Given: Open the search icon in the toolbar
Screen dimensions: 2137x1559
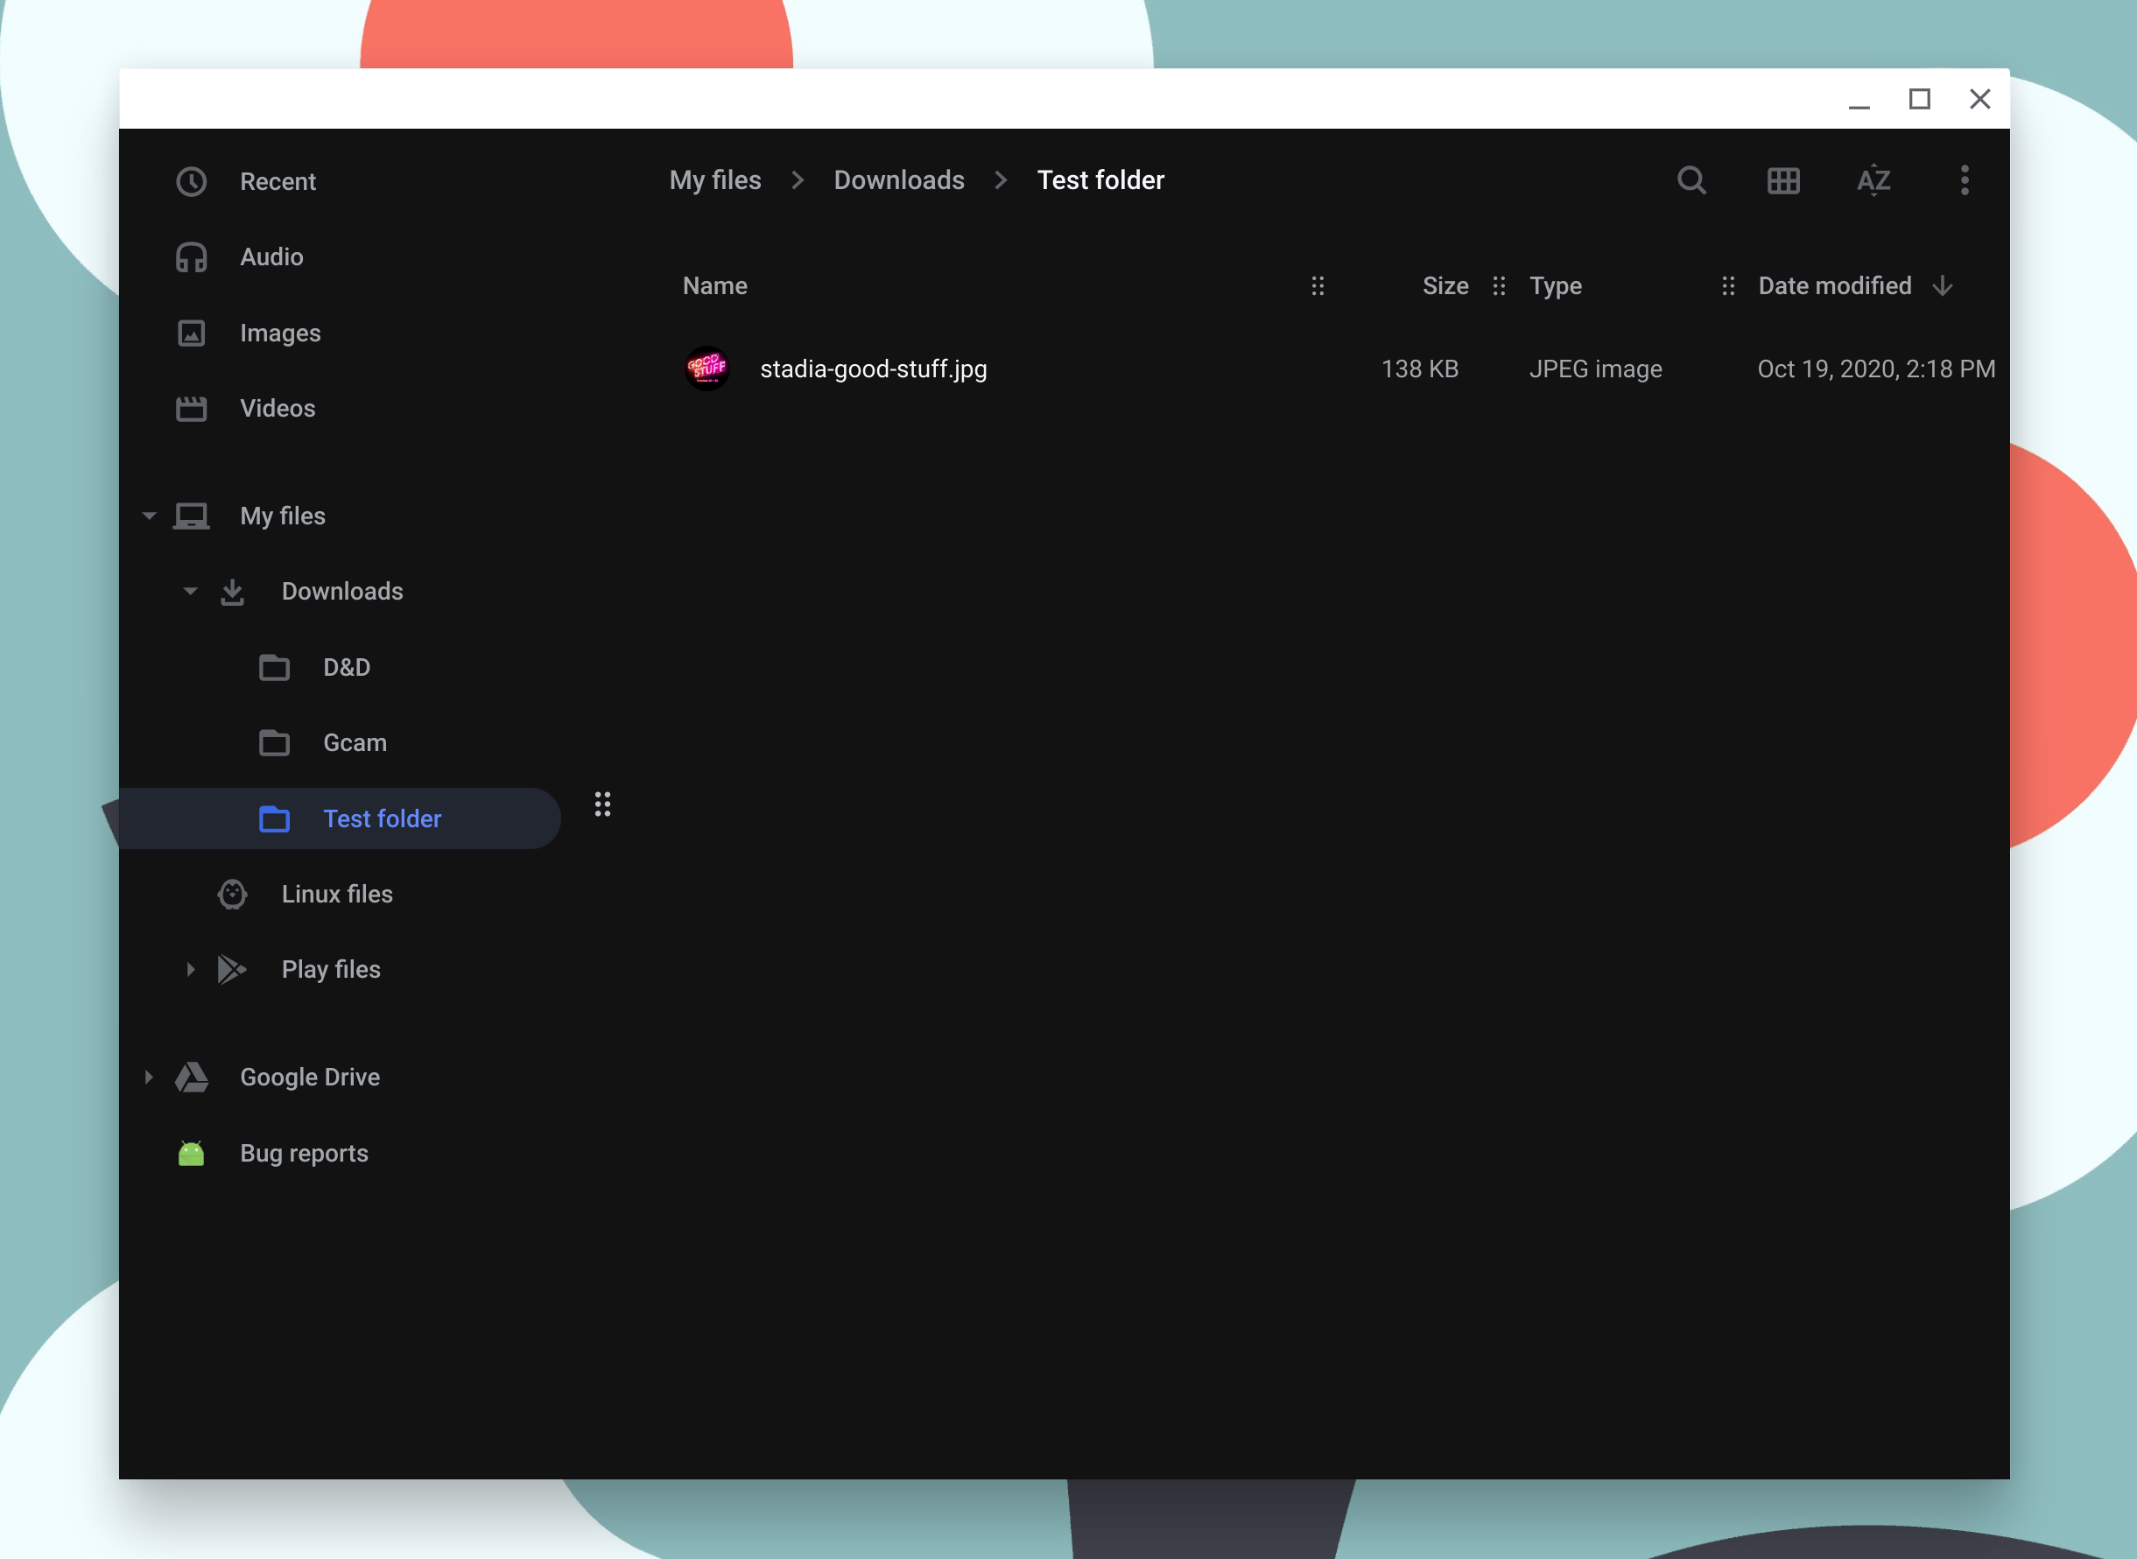Looking at the screenshot, I should [1691, 180].
